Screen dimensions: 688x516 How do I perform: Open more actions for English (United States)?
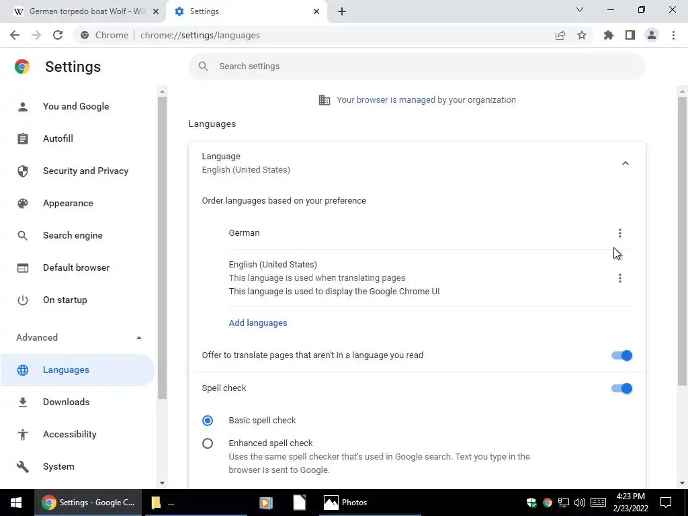click(619, 278)
